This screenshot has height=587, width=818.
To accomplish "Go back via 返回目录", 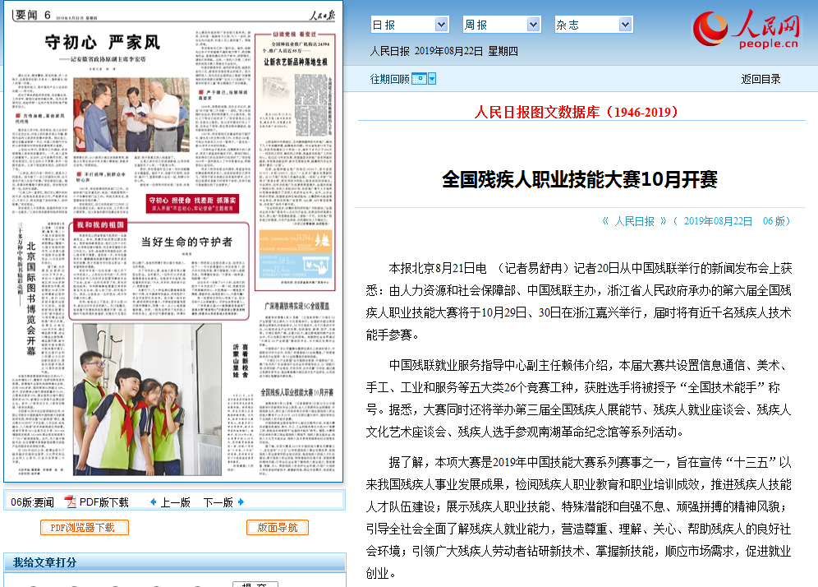I will (x=761, y=79).
